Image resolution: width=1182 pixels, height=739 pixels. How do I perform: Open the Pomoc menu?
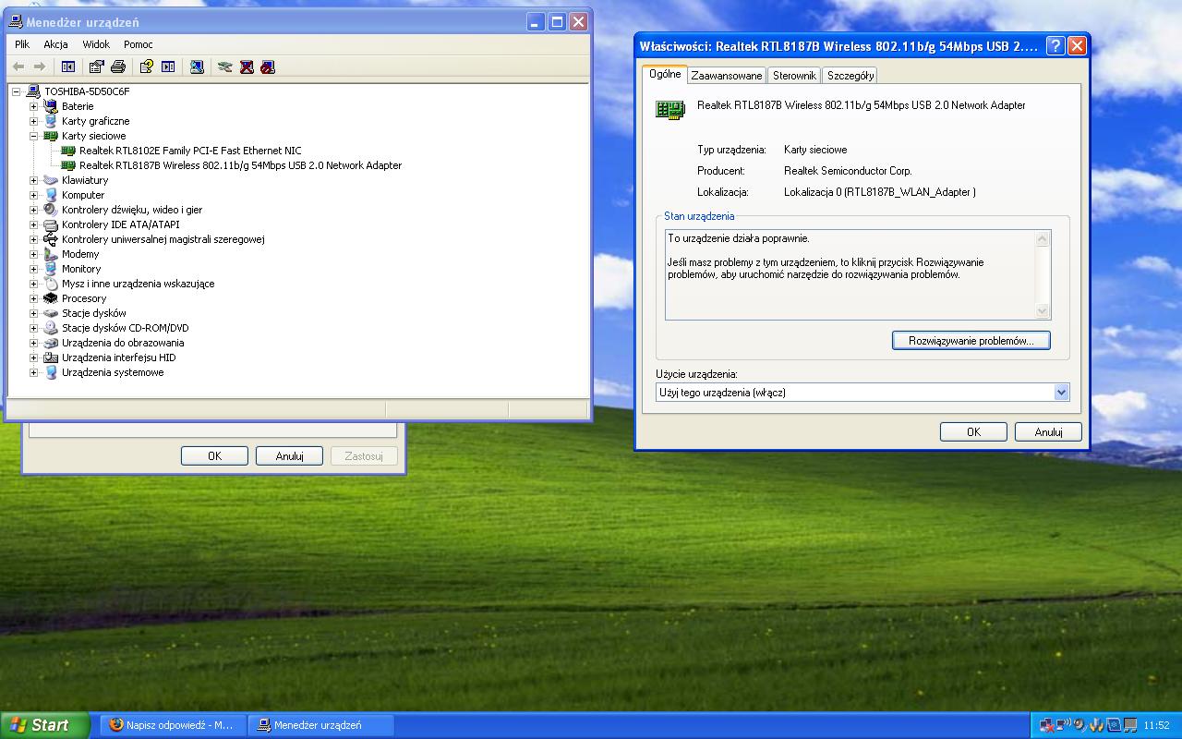pos(139,44)
